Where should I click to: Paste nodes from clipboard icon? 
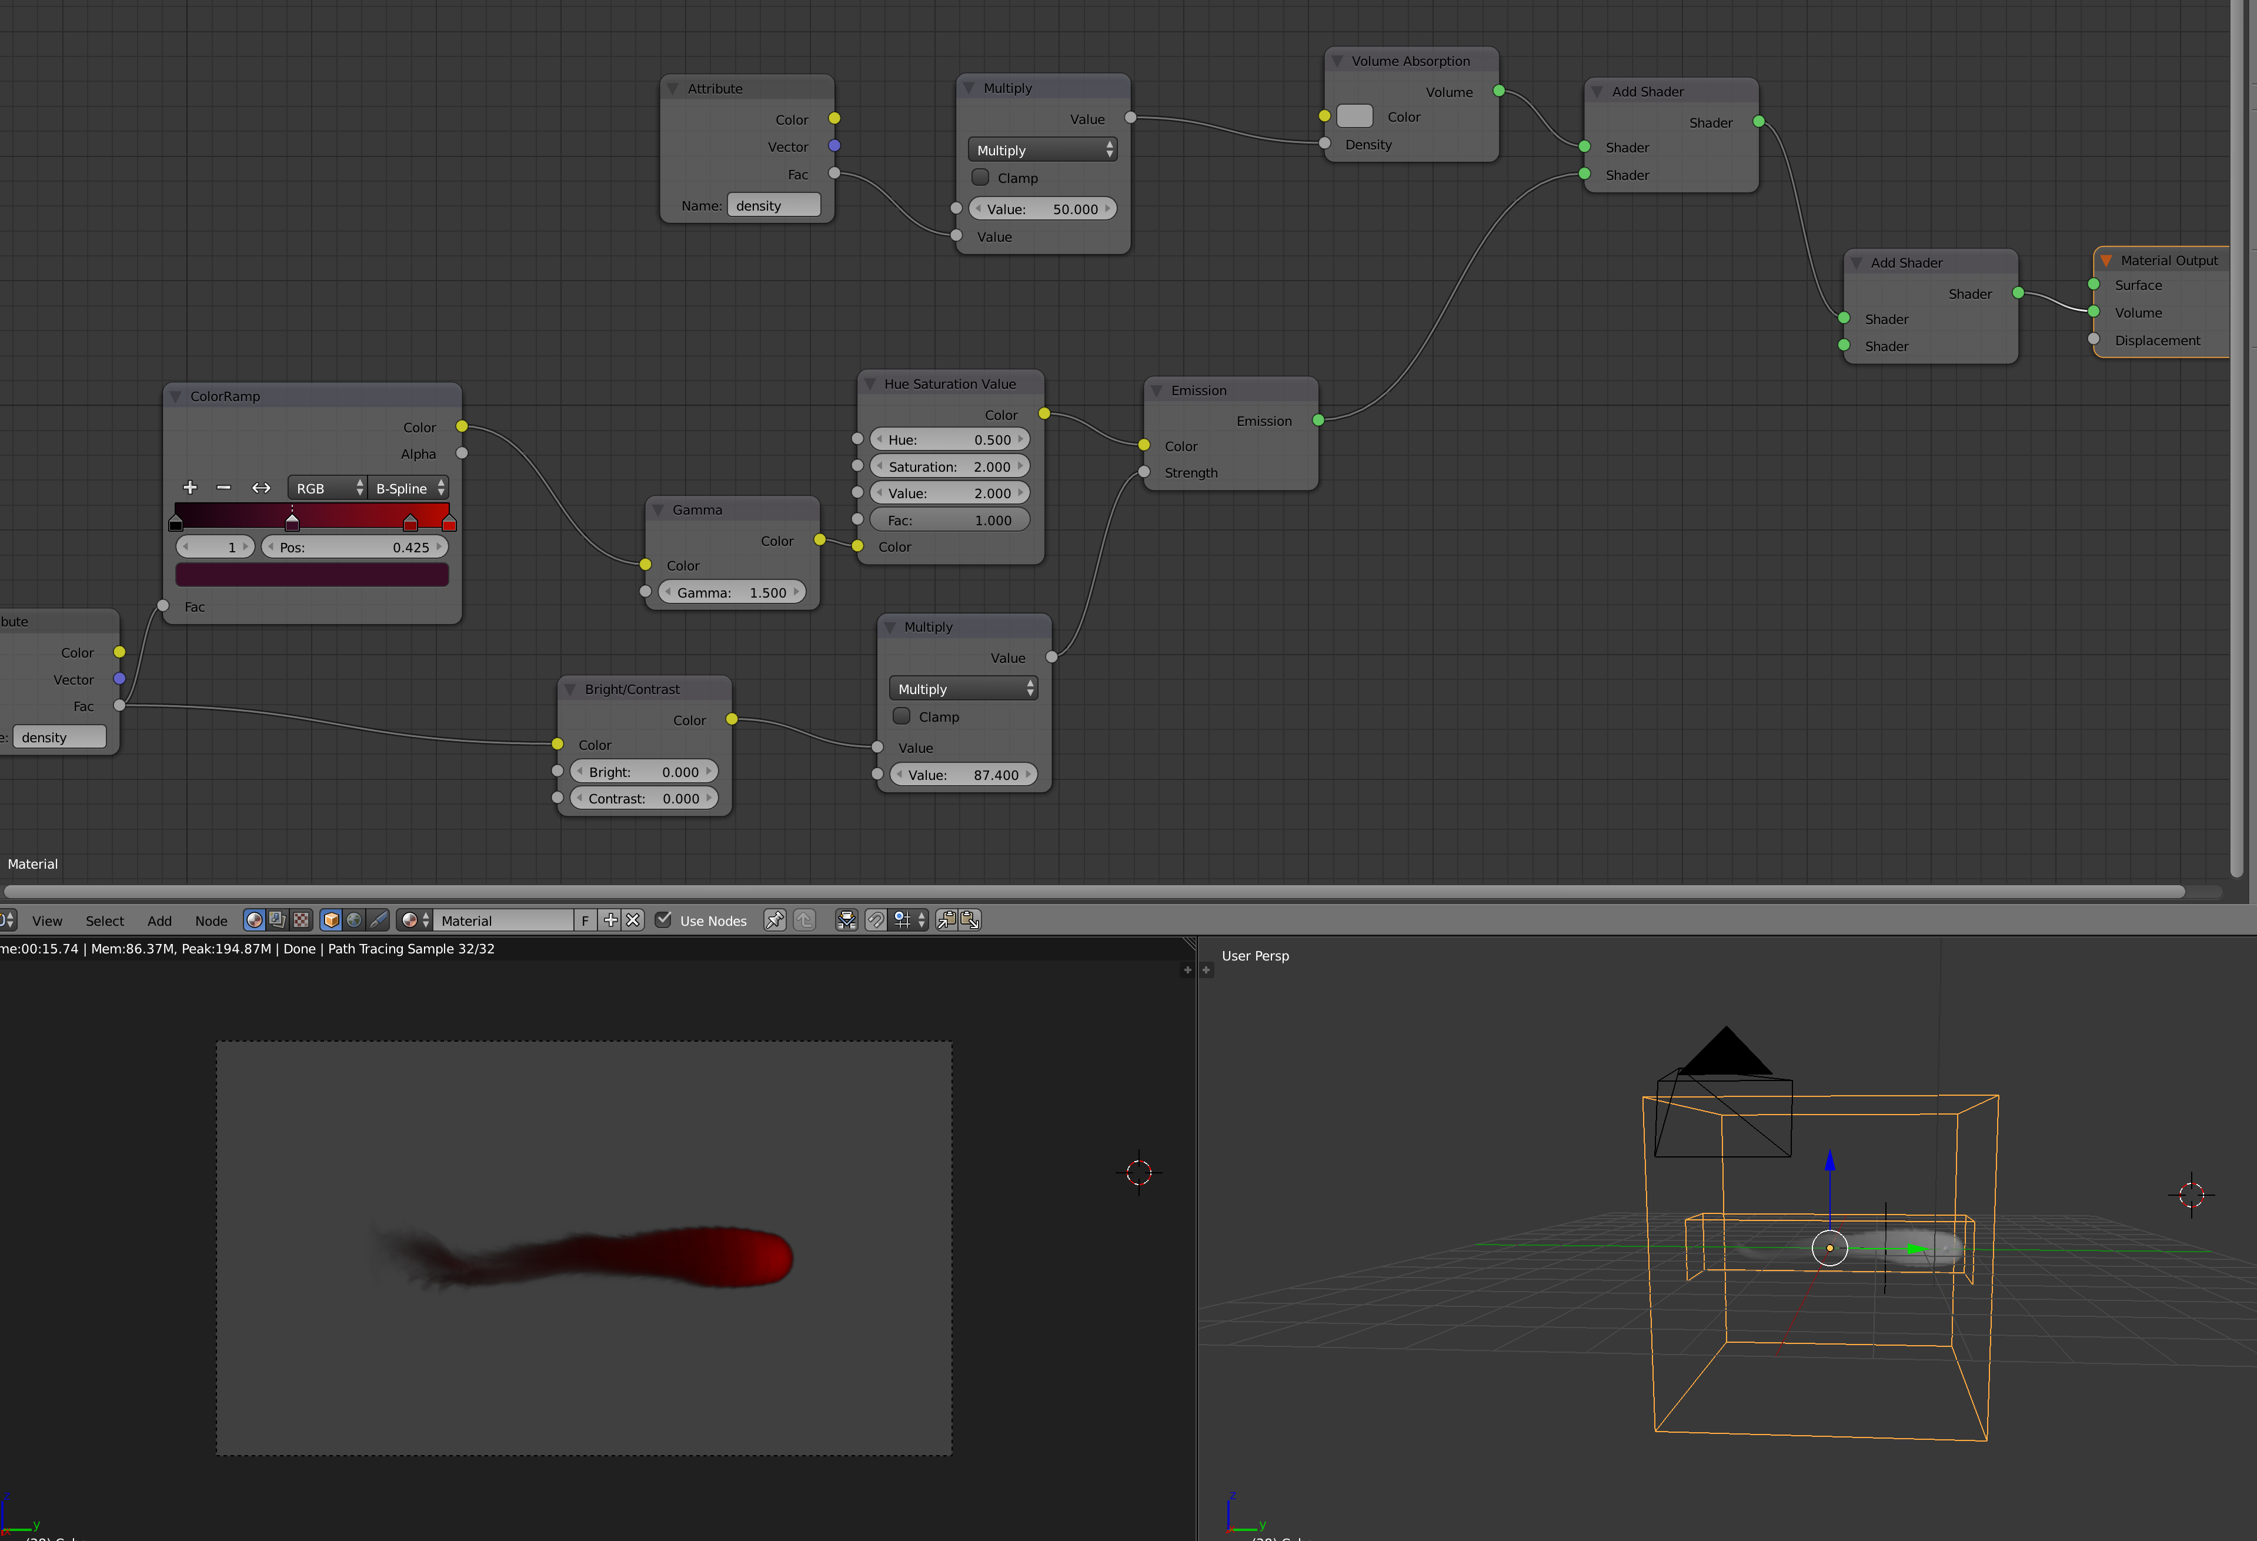coord(970,920)
